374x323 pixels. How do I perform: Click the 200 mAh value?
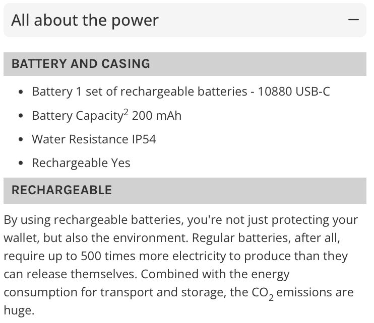[x=156, y=116]
